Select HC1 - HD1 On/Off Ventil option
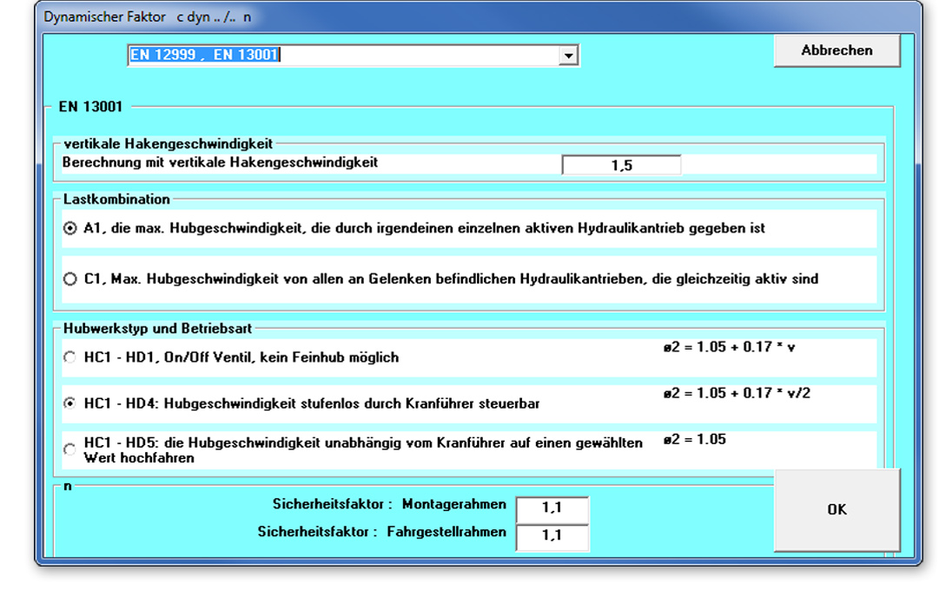 (x=70, y=357)
